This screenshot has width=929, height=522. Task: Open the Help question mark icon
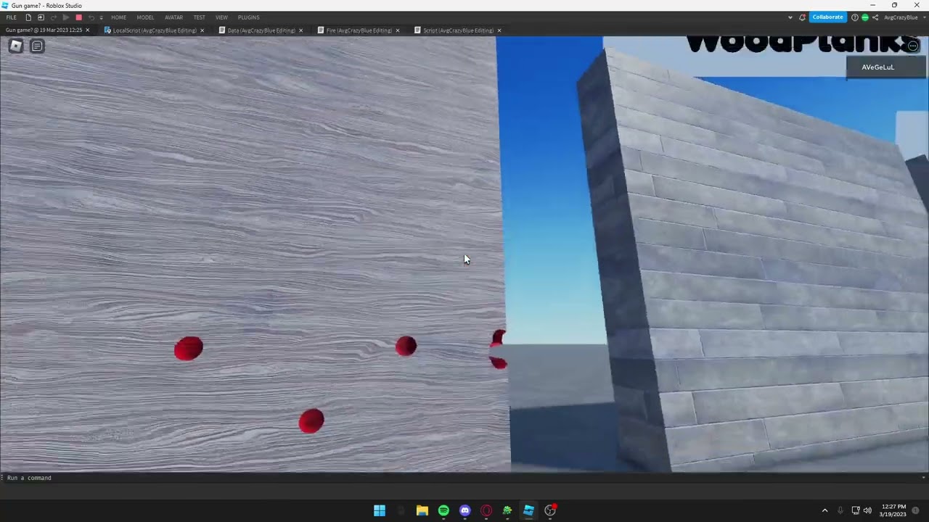854,17
